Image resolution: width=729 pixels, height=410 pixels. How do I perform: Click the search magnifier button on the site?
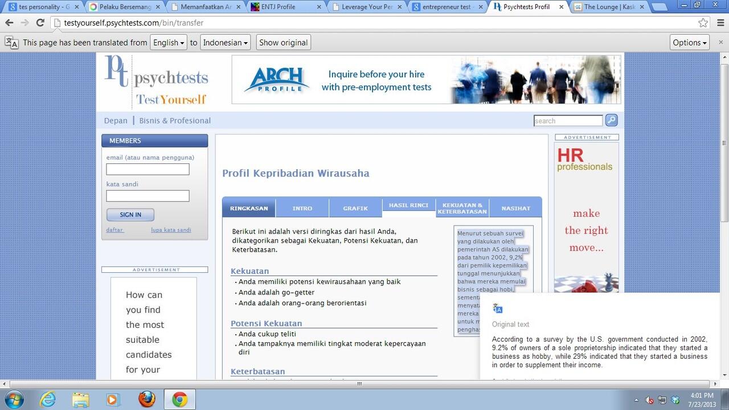coord(611,120)
